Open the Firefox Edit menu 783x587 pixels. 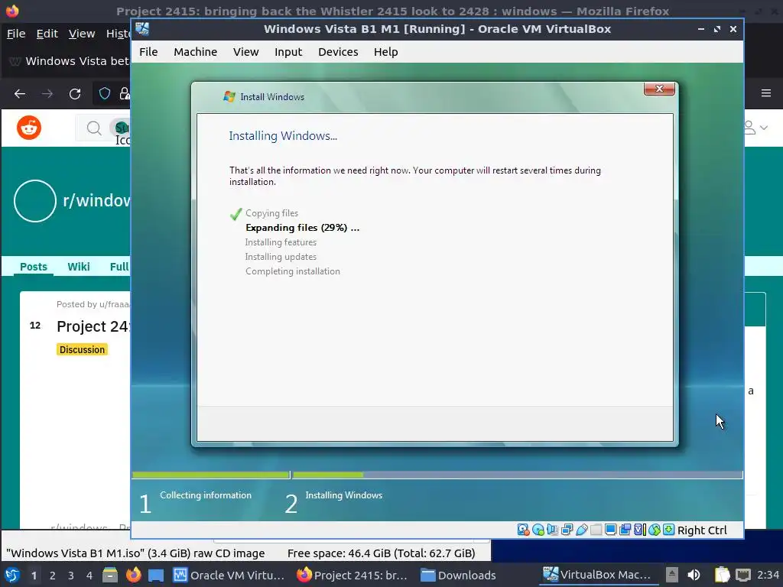[47, 34]
